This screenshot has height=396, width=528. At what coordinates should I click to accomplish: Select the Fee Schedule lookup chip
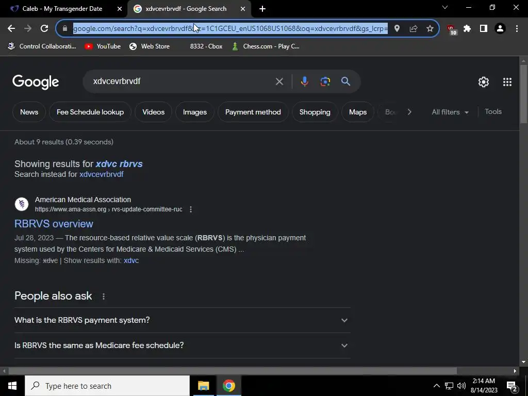point(90,112)
